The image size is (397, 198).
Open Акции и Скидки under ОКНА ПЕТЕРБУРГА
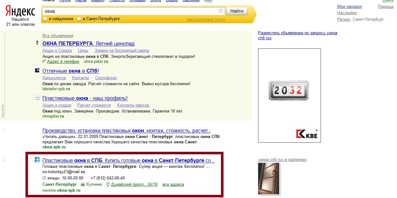(57, 51)
